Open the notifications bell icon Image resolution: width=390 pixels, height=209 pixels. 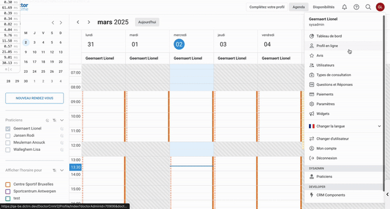click(344, 7)
